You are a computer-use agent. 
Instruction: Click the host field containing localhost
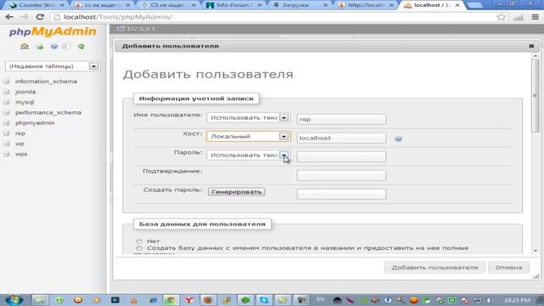342,138
